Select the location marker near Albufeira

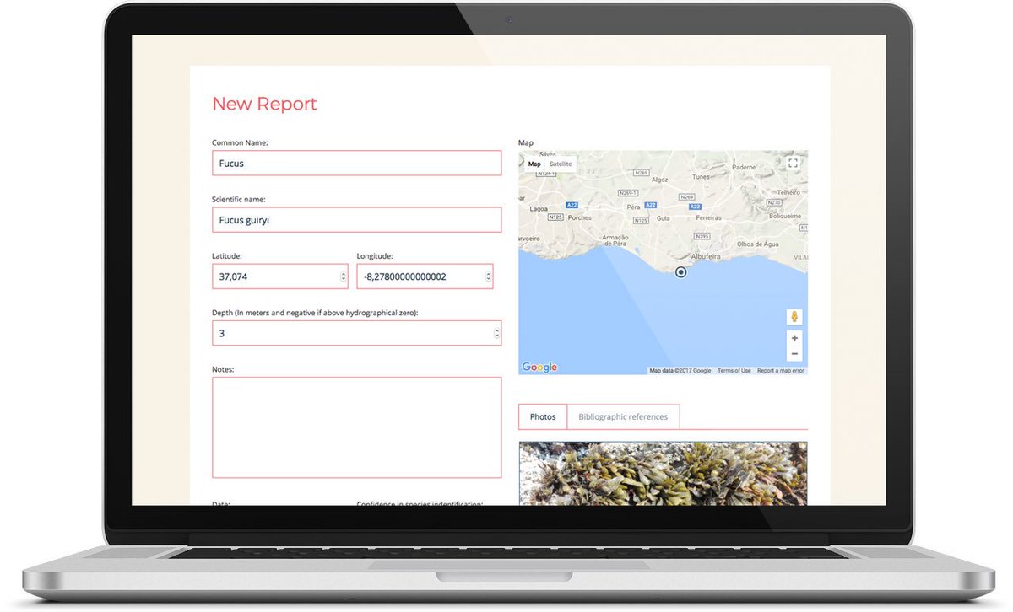pos(681,271)
